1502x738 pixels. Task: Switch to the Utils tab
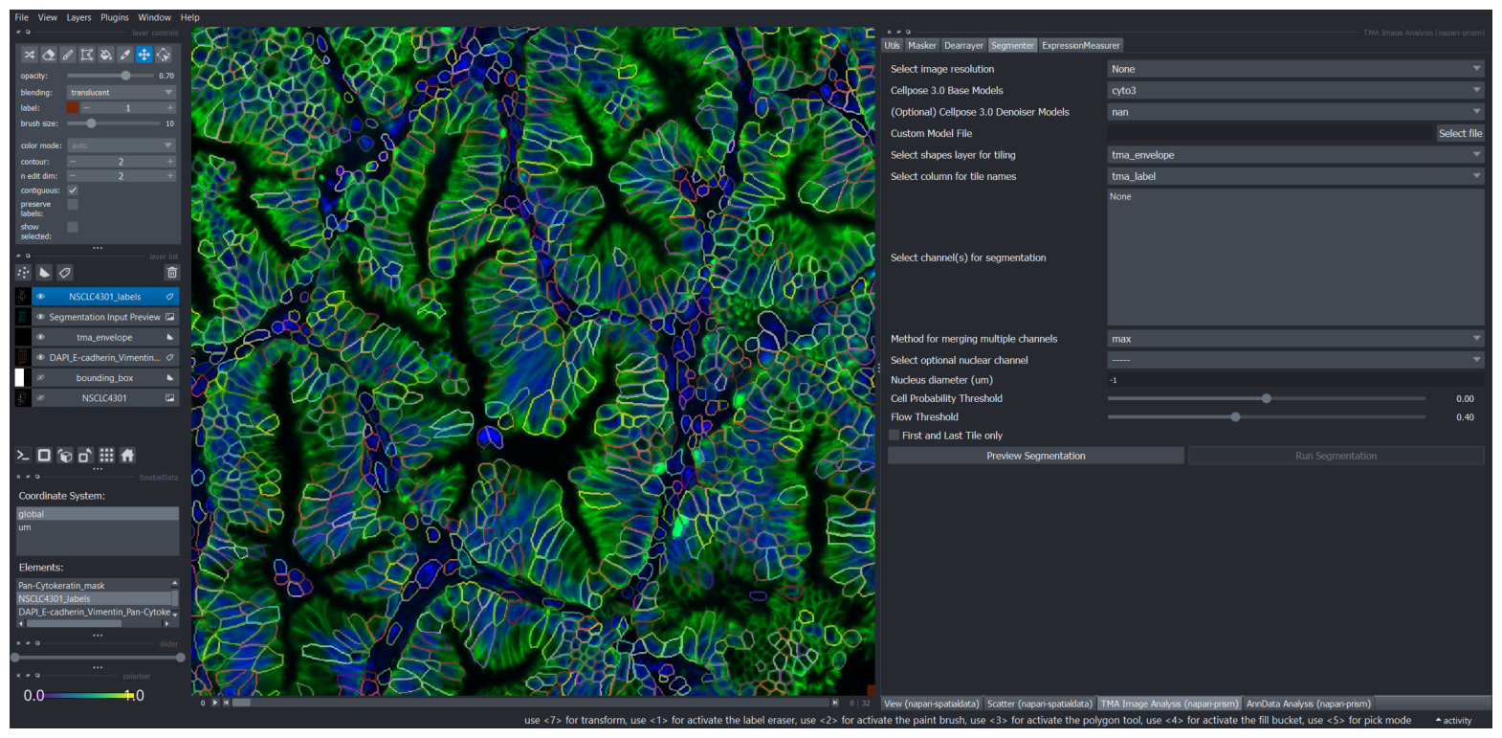coord(892,45)
